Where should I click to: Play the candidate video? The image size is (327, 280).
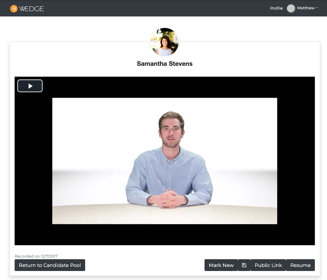tap(30, 86)
